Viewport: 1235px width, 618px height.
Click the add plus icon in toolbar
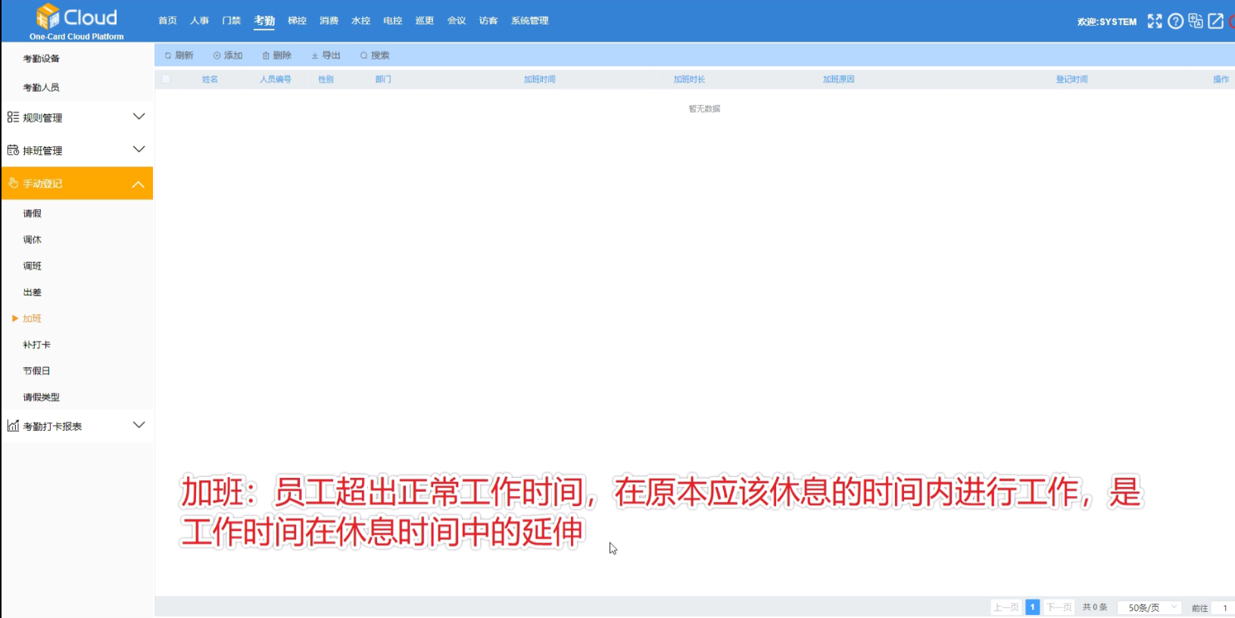(x=217, y=55)
